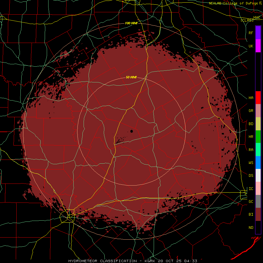Screen dimensions: 263x263
Task: Select the red HA legend swatch
Action: pyautogui.click(x=258, y=98)
